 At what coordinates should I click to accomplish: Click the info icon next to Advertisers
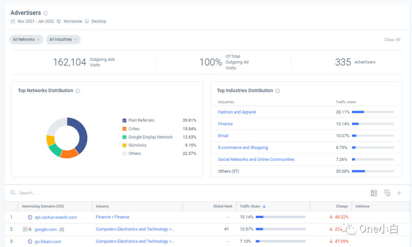(x=46, y=13)
